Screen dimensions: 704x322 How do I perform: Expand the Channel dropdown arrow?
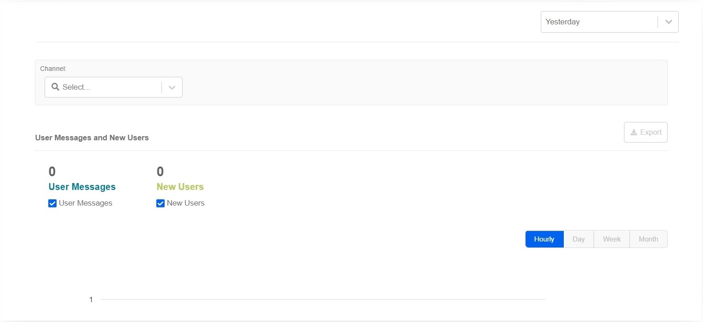click(x=172, y=87)
